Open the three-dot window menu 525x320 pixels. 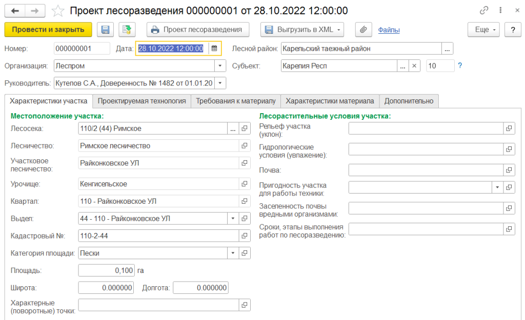click(x=500, y=10)
